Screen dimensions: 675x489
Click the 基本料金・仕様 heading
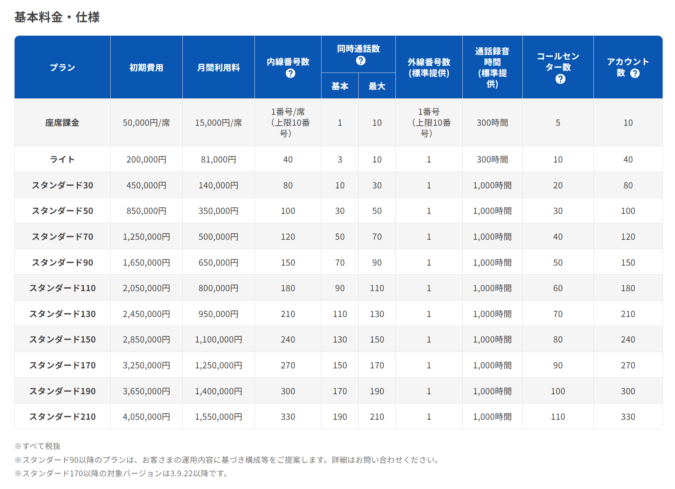[x=57, y=17]
